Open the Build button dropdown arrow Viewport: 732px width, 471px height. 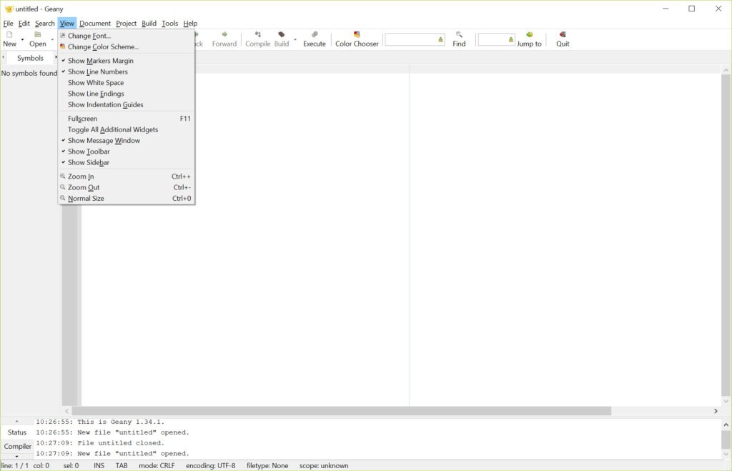coord(295,40)
